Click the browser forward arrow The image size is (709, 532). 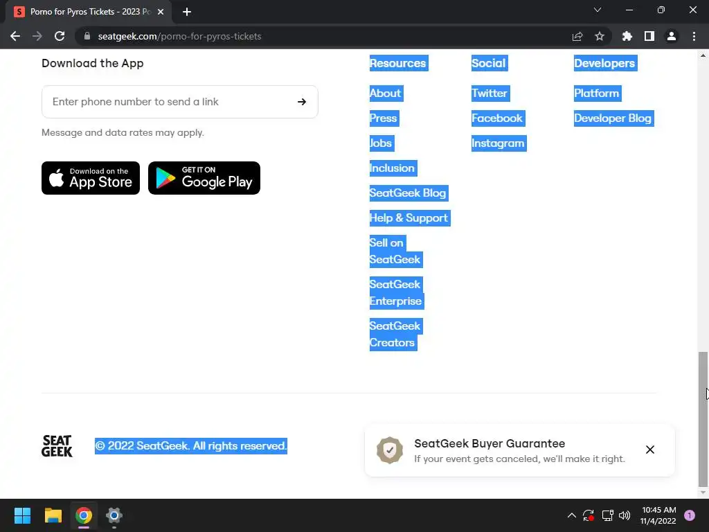37,36
